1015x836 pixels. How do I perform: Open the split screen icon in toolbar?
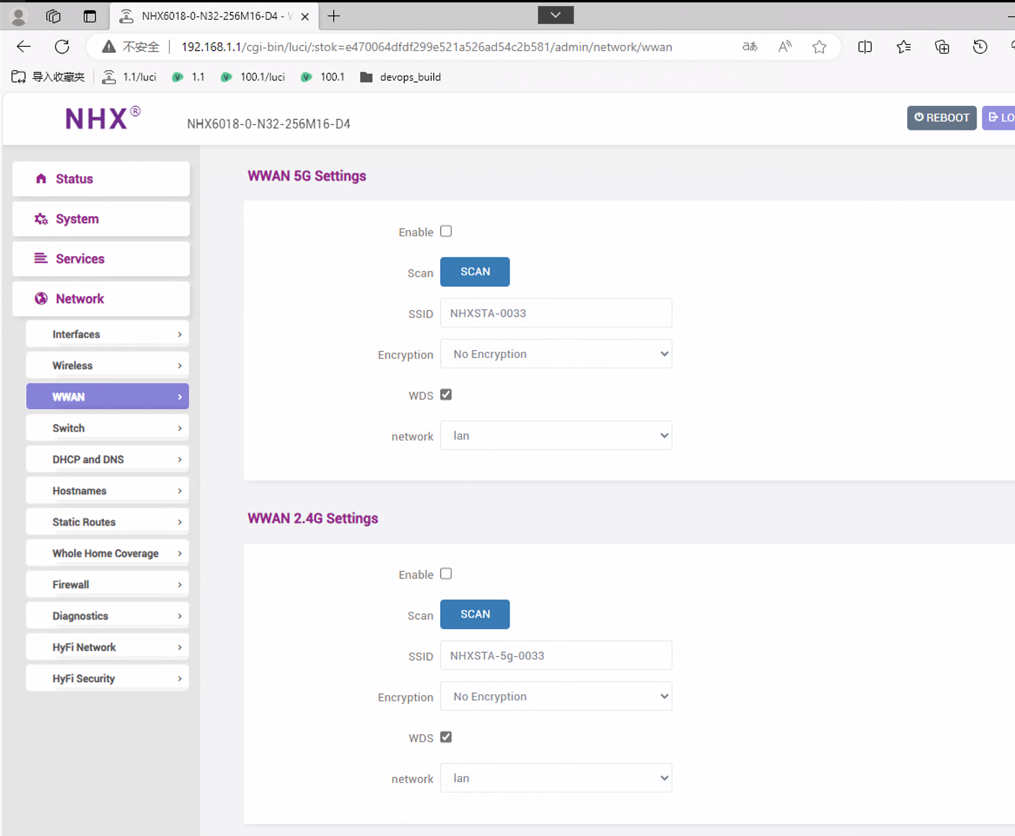pyautogui.click(x=865, y=47)
